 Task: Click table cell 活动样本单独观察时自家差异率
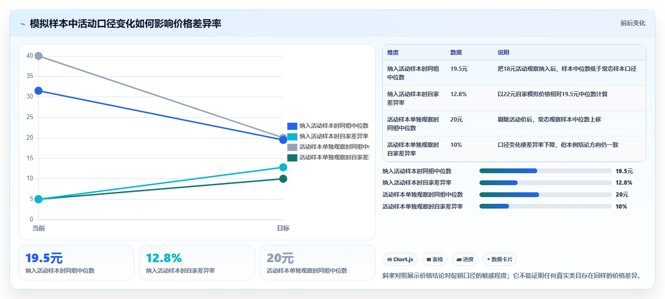(413, 149)
